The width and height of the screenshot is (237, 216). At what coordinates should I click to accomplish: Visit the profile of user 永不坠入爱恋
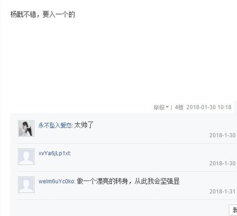pos(55,125)
